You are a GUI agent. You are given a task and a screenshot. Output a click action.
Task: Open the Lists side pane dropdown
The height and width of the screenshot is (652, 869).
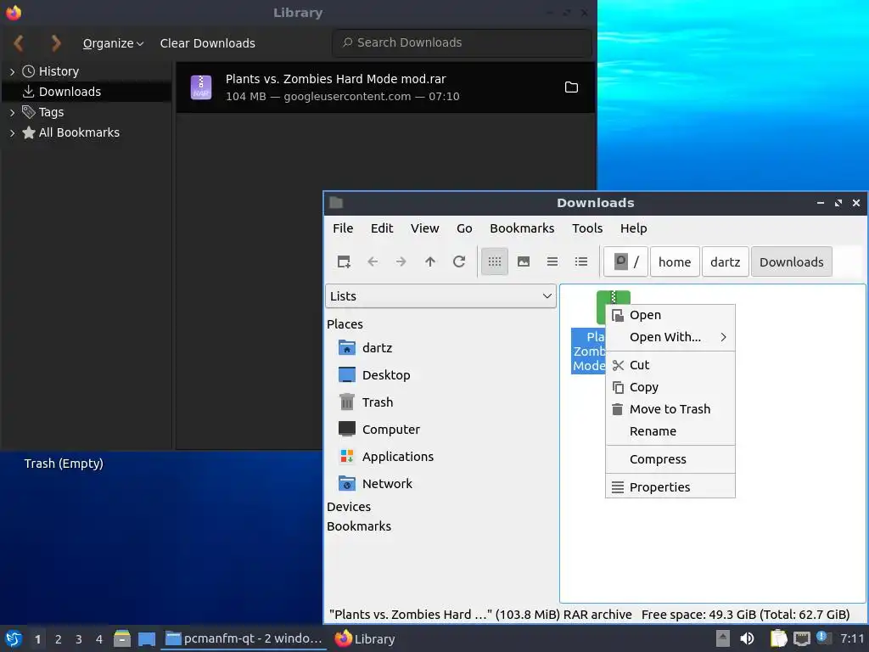pos(440,296)
